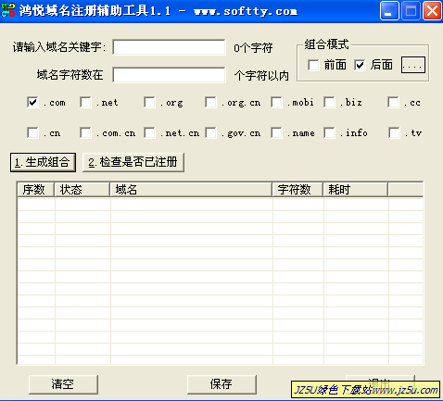
Task: Check the 前面 combination mode checkbox
Action: [x=313, y=65]
